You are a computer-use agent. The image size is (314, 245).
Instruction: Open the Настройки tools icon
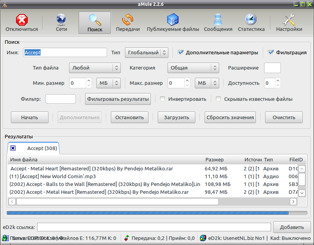pyautogui.click(x=289, y=20)
